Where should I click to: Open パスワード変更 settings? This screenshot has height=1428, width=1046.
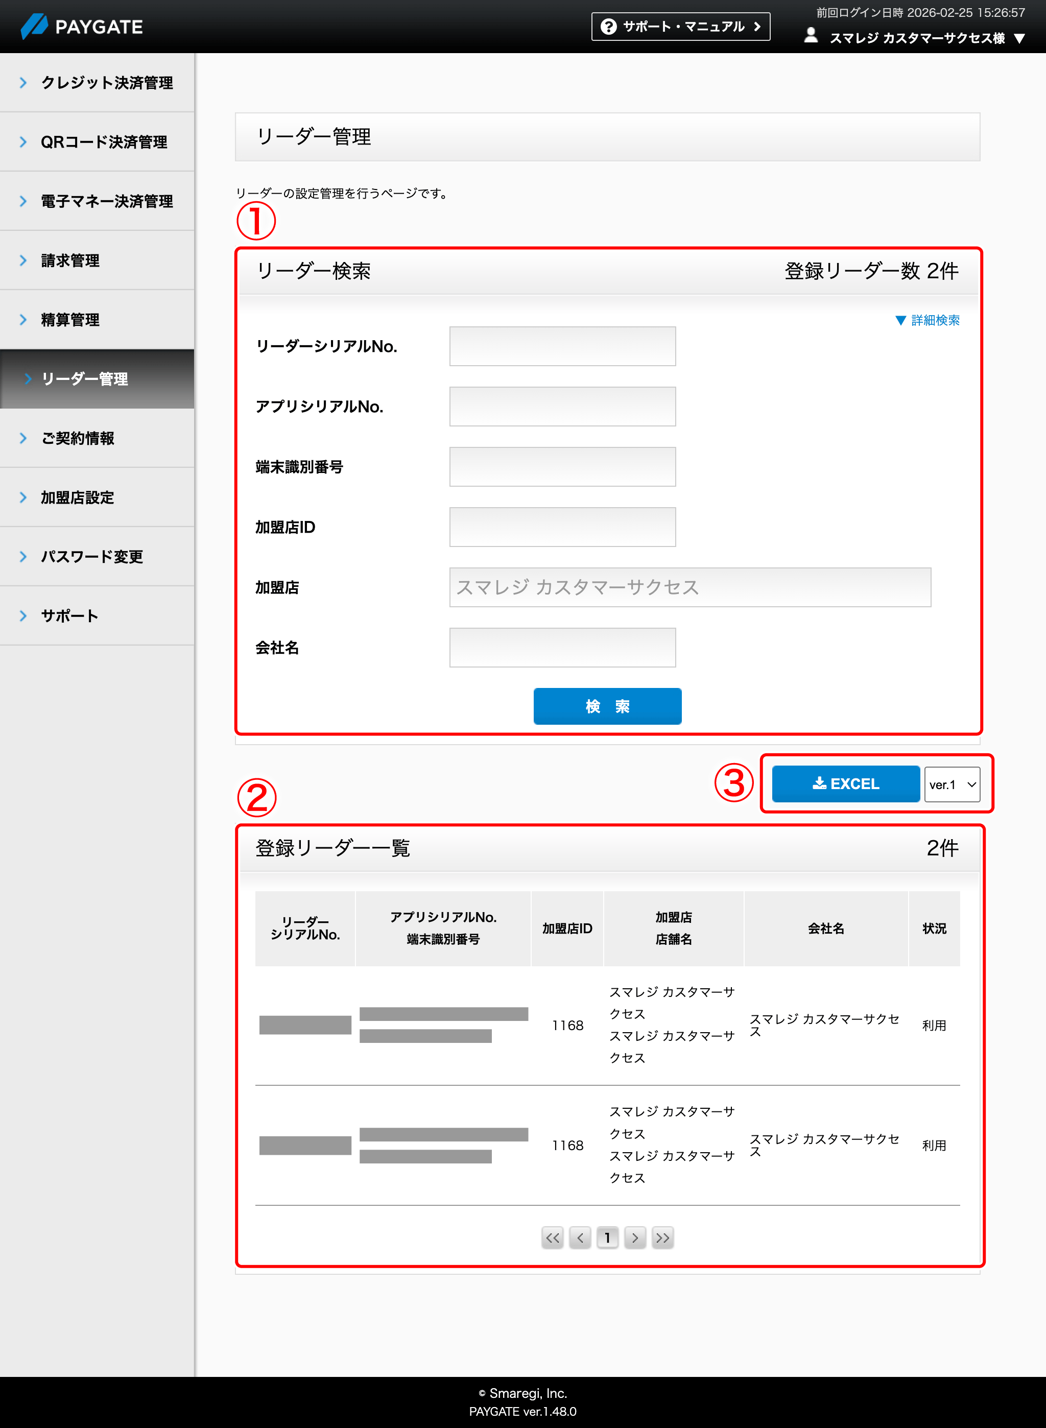[x=91, y=557]
